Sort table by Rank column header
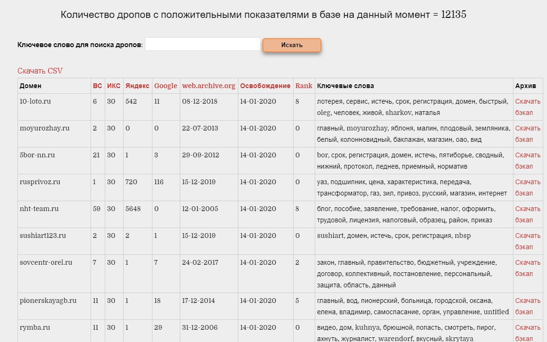 [304, 86]
